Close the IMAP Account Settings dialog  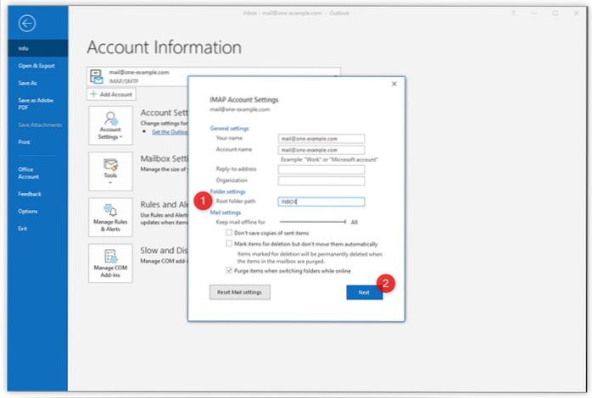394,84
